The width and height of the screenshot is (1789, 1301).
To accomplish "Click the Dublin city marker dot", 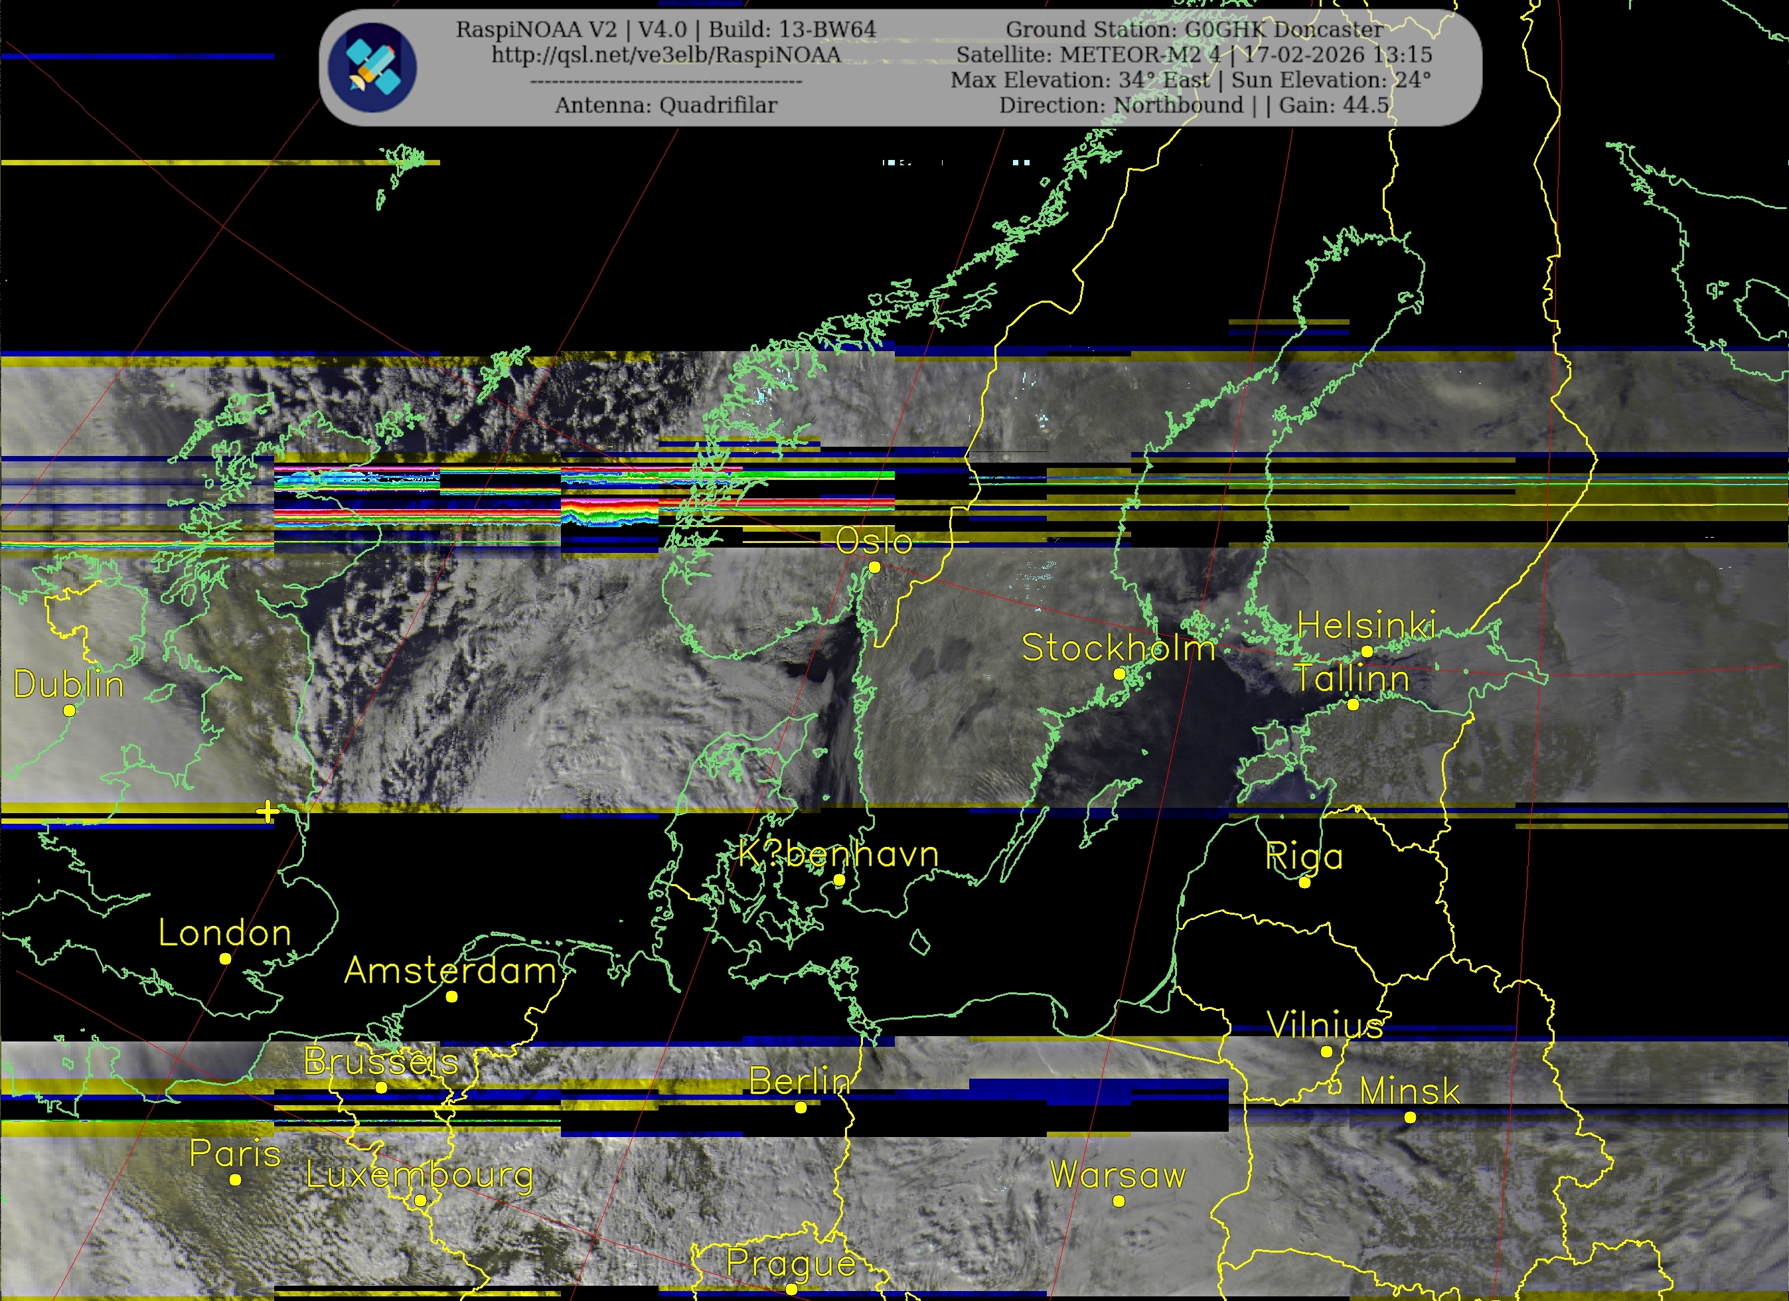I will coord(70,710).
